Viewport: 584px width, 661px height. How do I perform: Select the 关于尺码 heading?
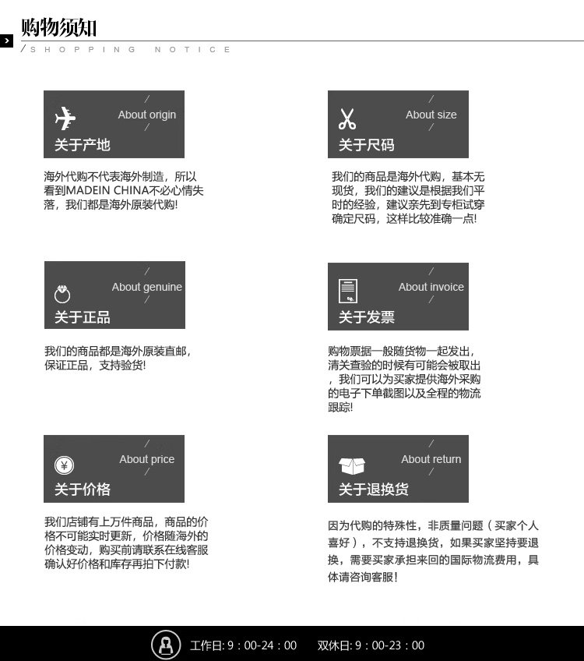[366, 145]
